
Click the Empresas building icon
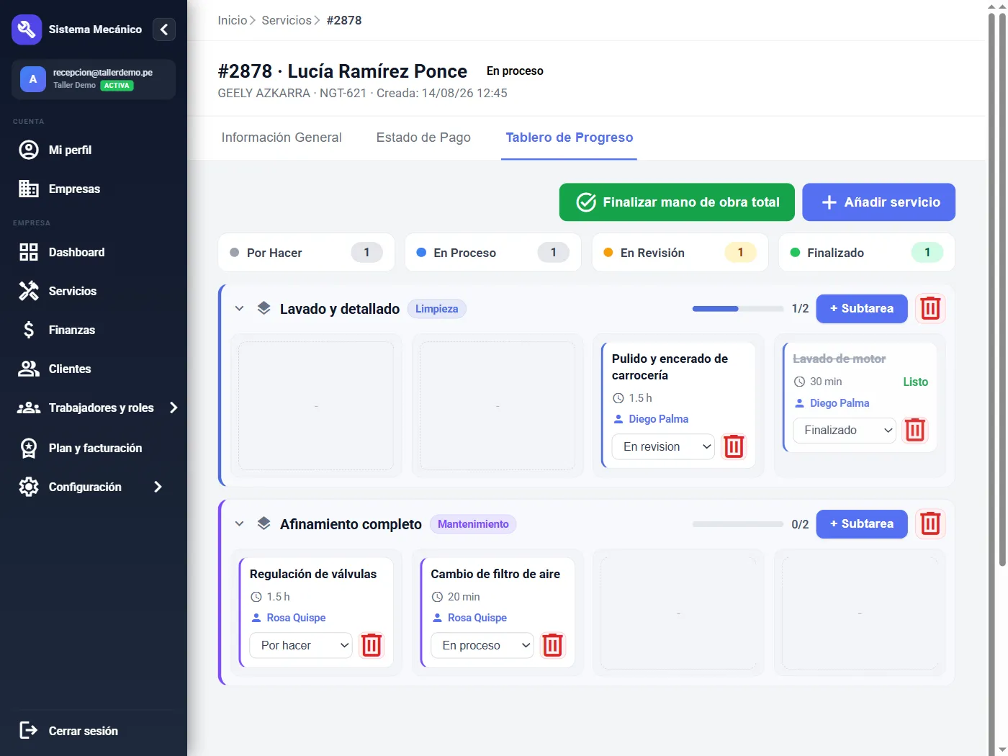coord(29,189)
